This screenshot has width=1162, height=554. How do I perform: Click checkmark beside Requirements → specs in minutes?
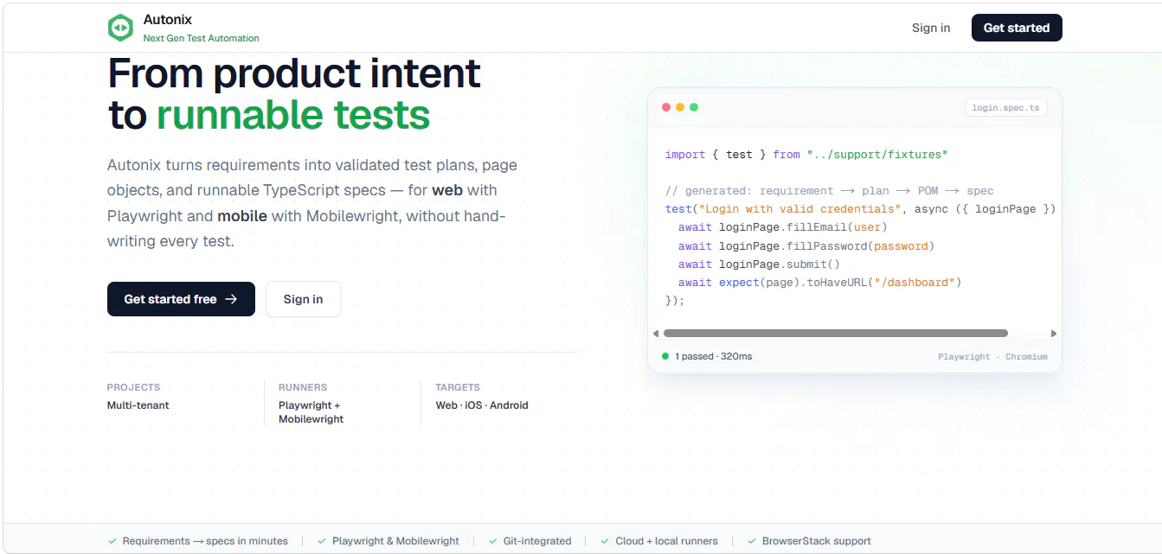pyautogui.click(x=112, y=541)
